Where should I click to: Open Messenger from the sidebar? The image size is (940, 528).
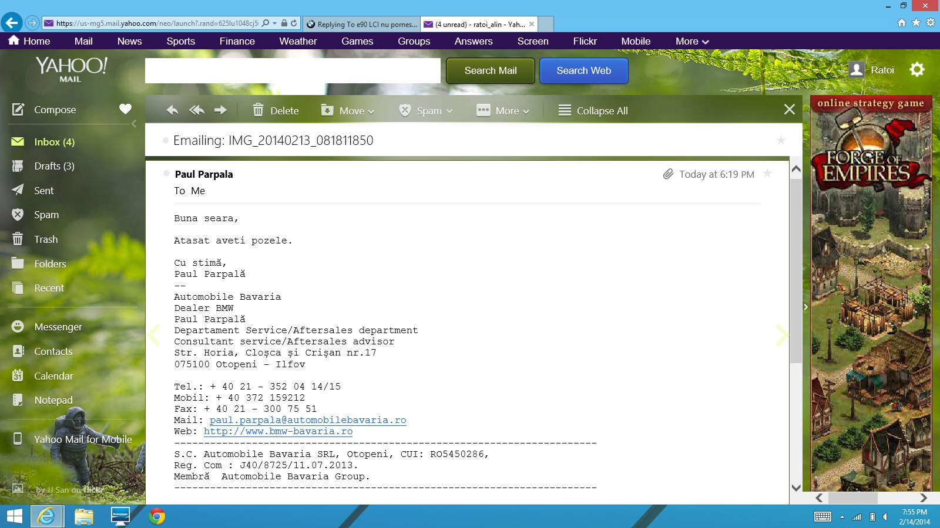point(58,327)
